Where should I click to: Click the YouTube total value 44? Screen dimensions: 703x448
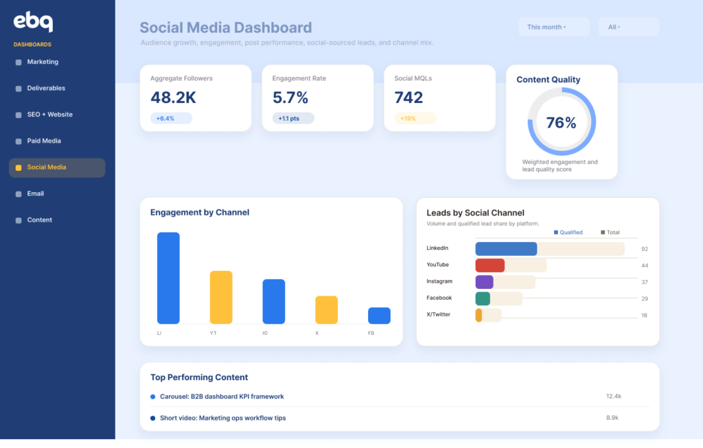645,266
